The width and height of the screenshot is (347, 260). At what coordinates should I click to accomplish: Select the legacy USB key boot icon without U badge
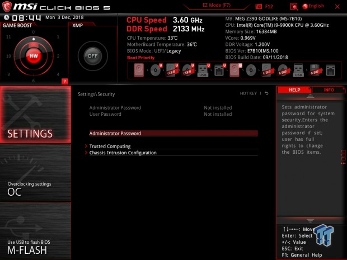coord(298,70)
